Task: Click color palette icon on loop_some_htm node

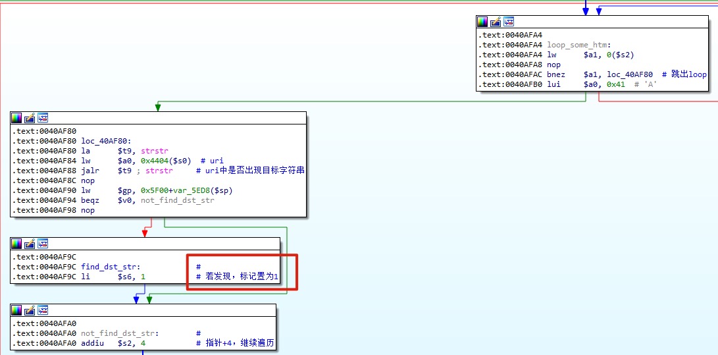Action: [483, 22]
